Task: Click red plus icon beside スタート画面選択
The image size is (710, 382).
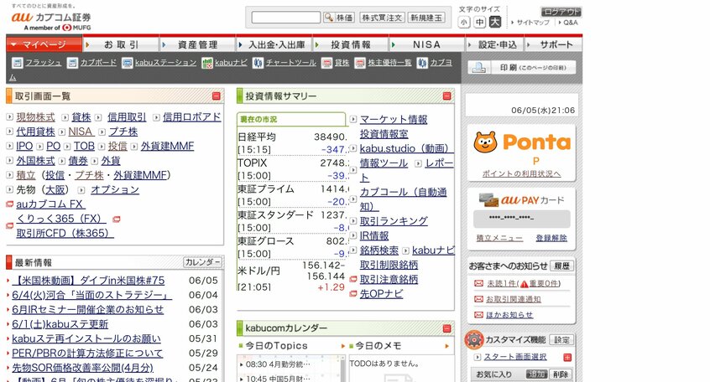Action: [567, 357]
